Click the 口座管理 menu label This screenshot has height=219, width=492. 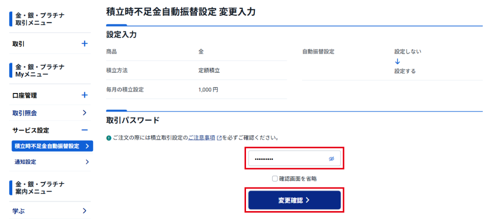(x=25, y=95)
